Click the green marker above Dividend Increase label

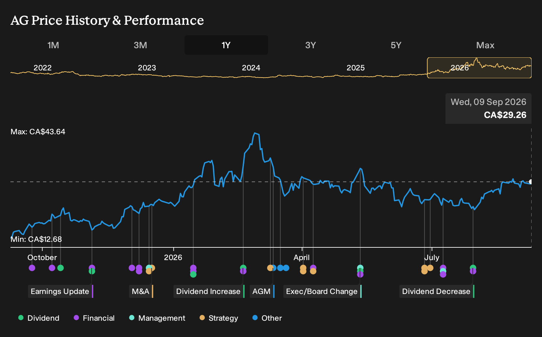[x=243, y=268]
